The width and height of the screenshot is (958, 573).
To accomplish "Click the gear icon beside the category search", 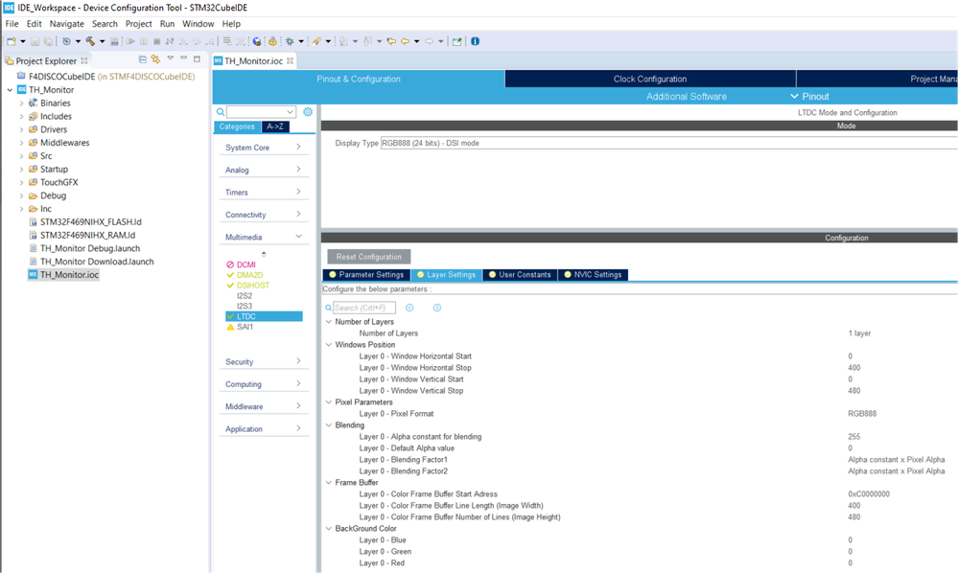I will coord(308,112).
